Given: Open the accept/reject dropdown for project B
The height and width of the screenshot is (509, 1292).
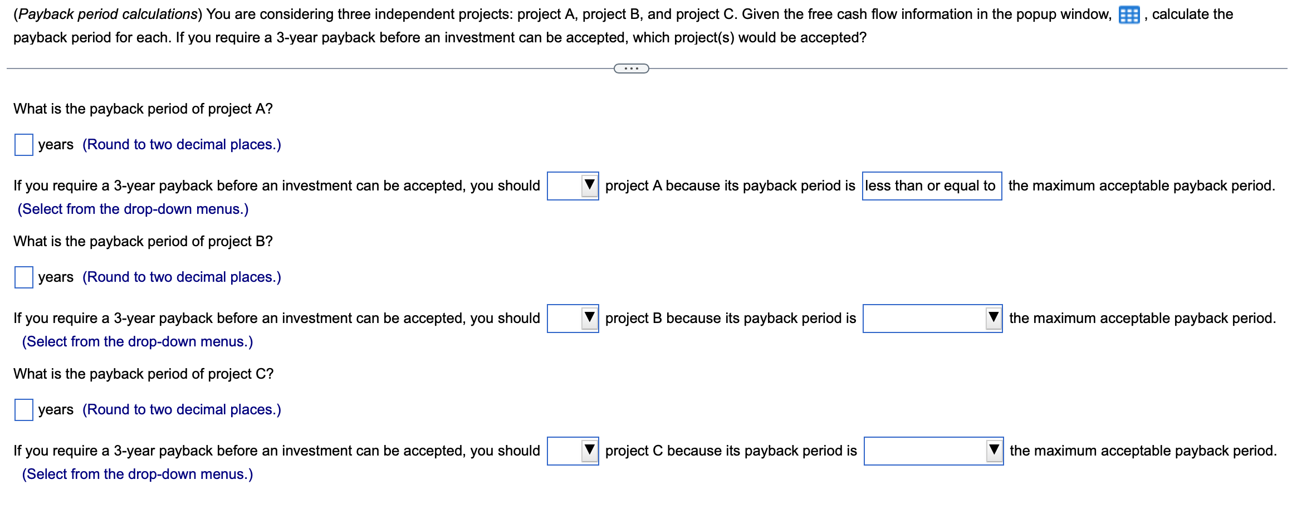Looking at the screenshot, I should click(x=572, y=318).
